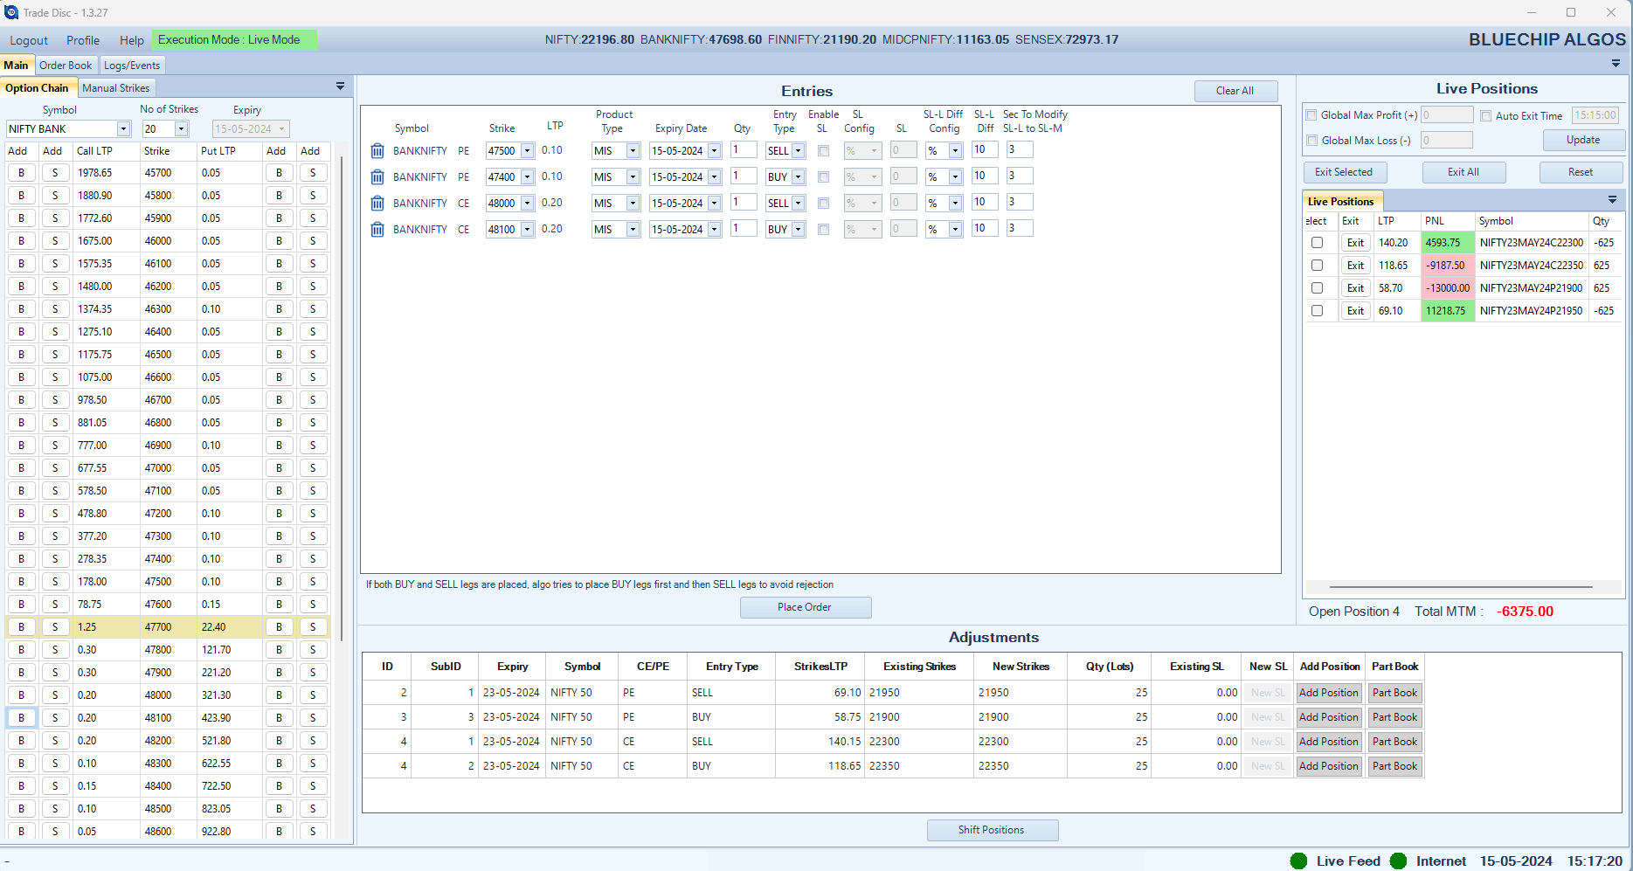
Task: Click put-side S button for strike 47700
Action: 313,627
